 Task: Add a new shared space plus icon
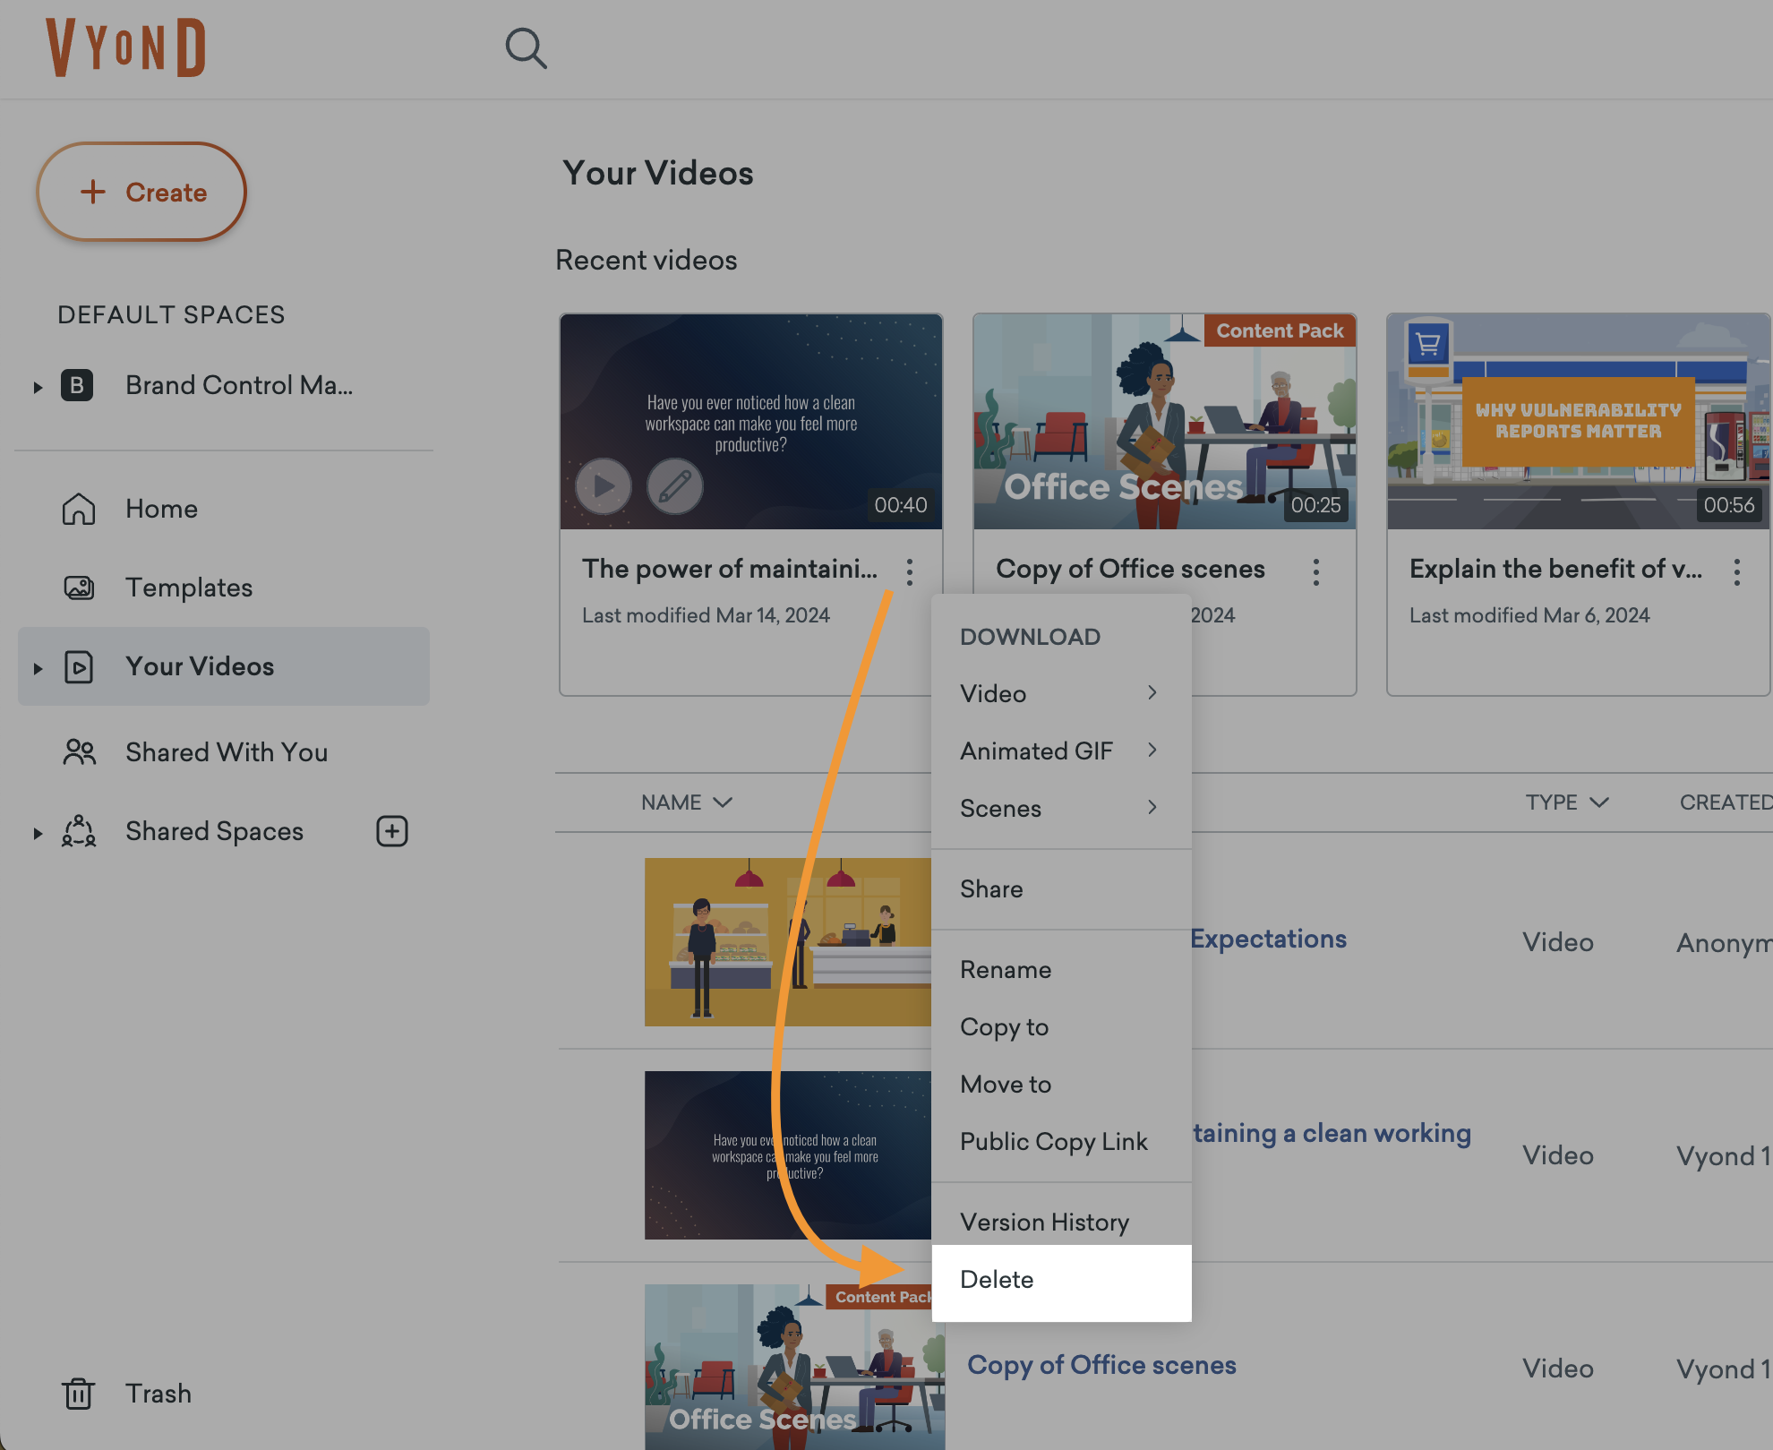tap(392, 831)
